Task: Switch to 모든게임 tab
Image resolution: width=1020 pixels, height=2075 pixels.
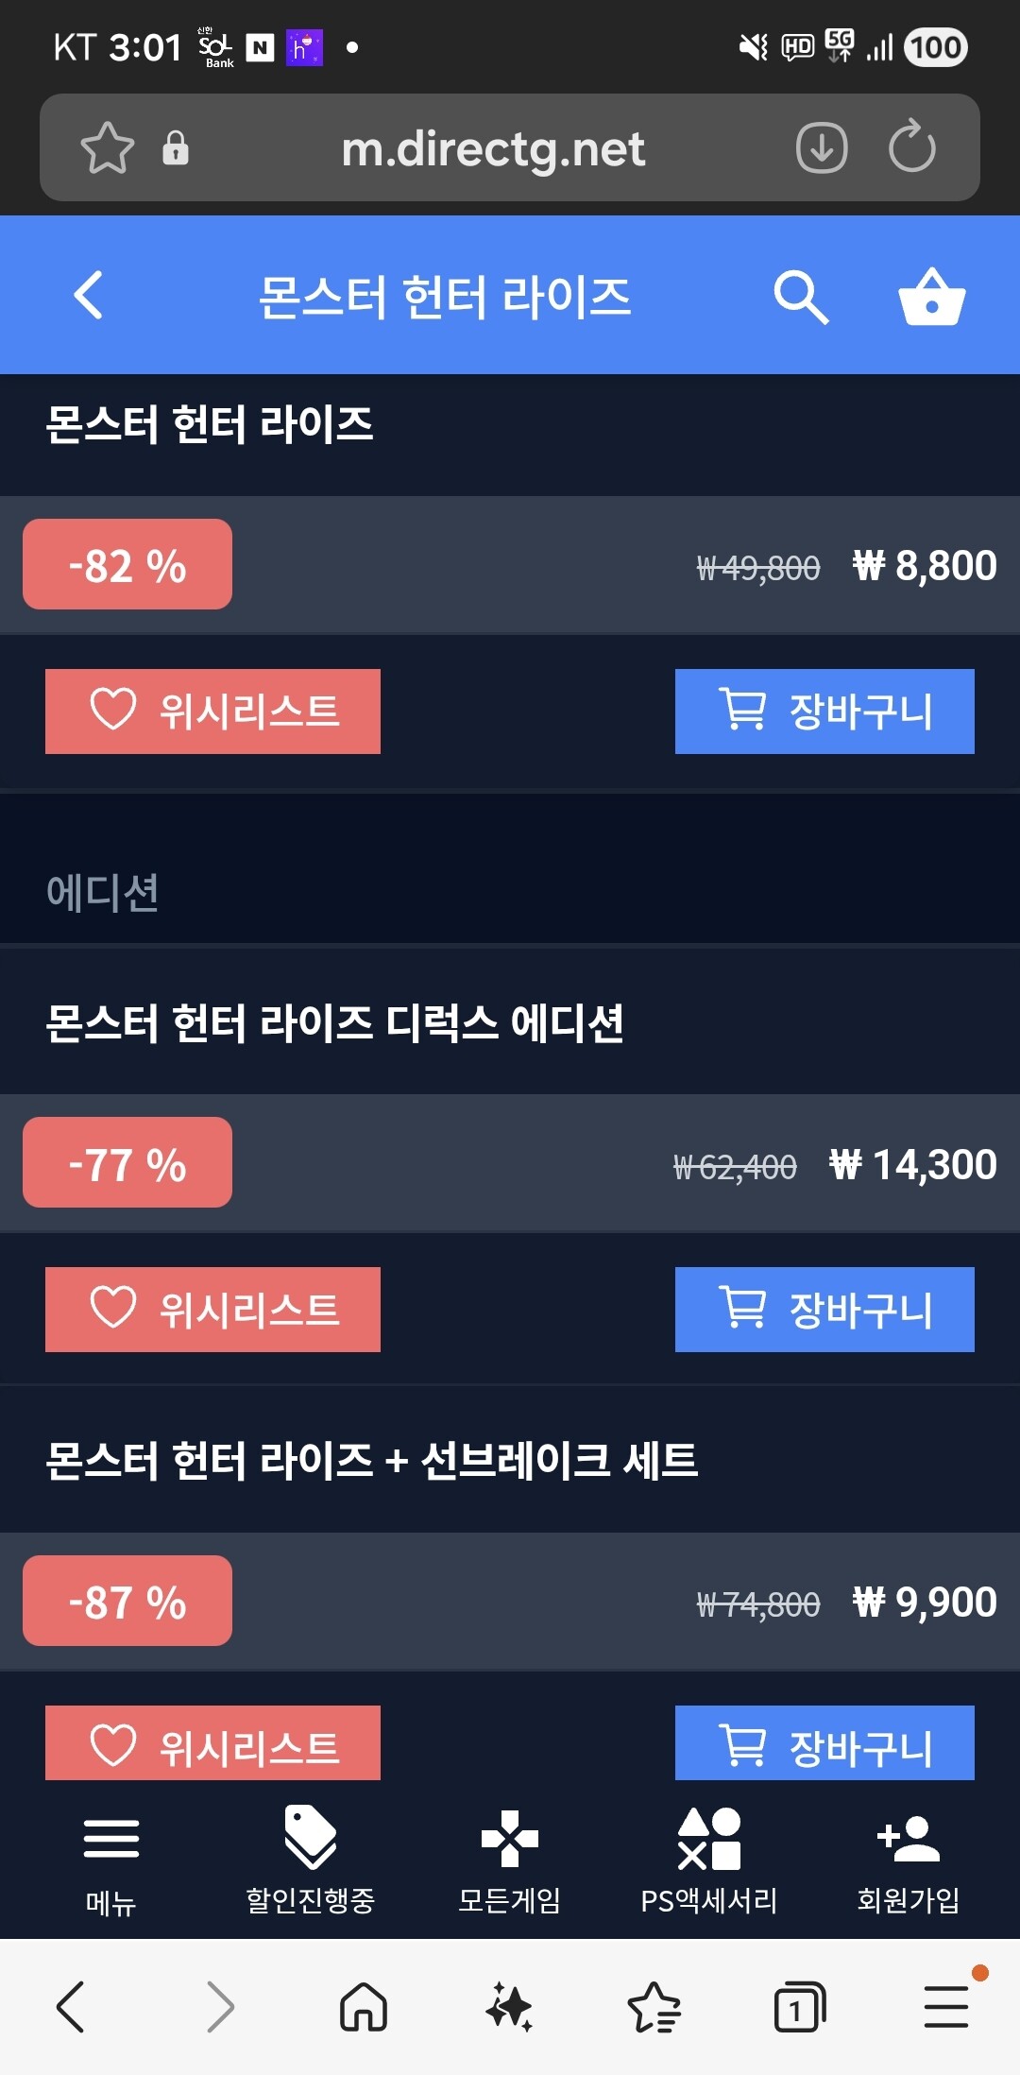Action: click(510, 1858)
